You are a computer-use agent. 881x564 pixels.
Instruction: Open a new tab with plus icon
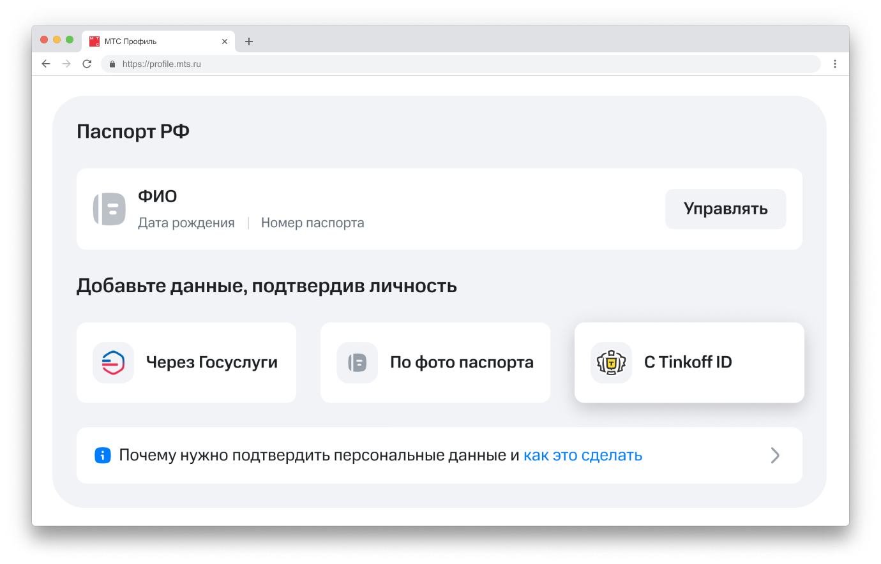click(x=249, y=41)
